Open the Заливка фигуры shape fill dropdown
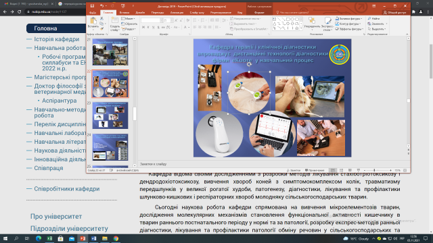Screen dimensions: 433x243 click(348, 18)
